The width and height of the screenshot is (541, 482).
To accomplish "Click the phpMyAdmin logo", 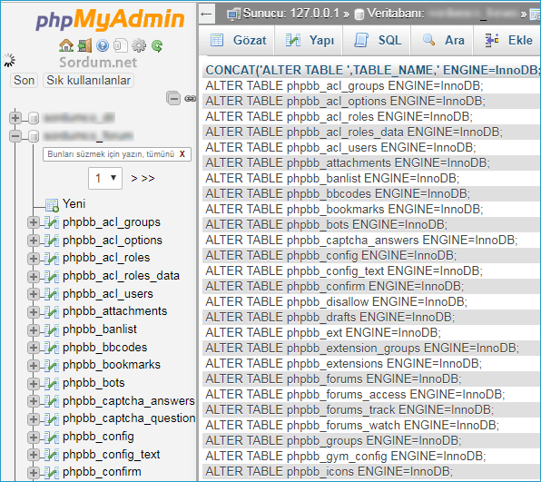I will pyautogui.click(x=110, y=19).
